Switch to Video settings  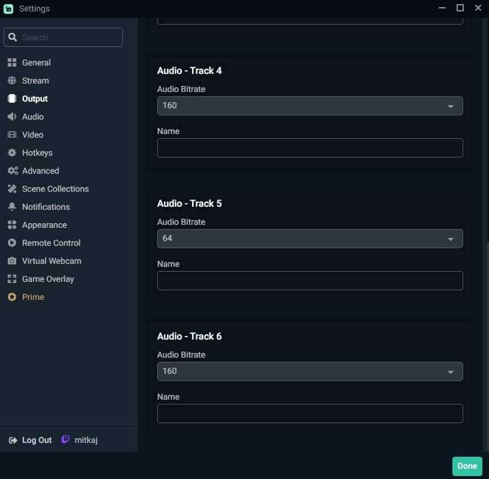pyautogui.click(x=32, y=135)
